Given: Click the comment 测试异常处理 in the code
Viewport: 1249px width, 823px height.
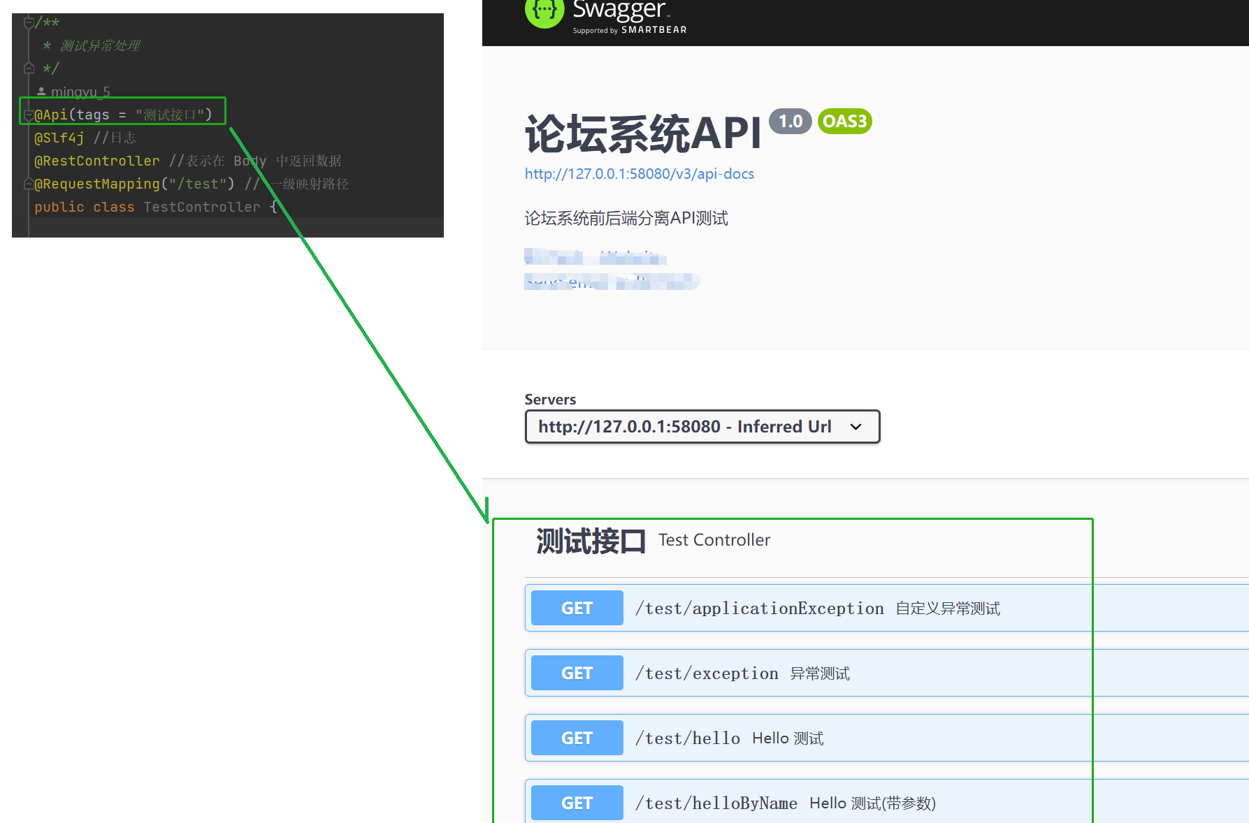Looking at the screenshot, I should (100, 45).
